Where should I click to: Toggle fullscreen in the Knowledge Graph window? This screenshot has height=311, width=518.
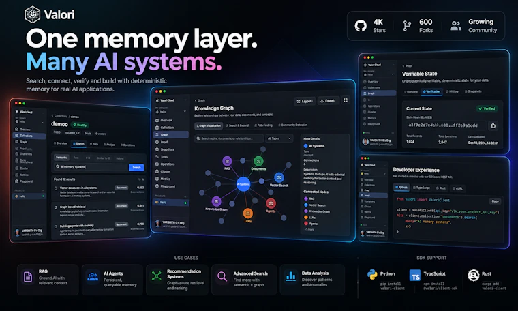click(346, 100)
